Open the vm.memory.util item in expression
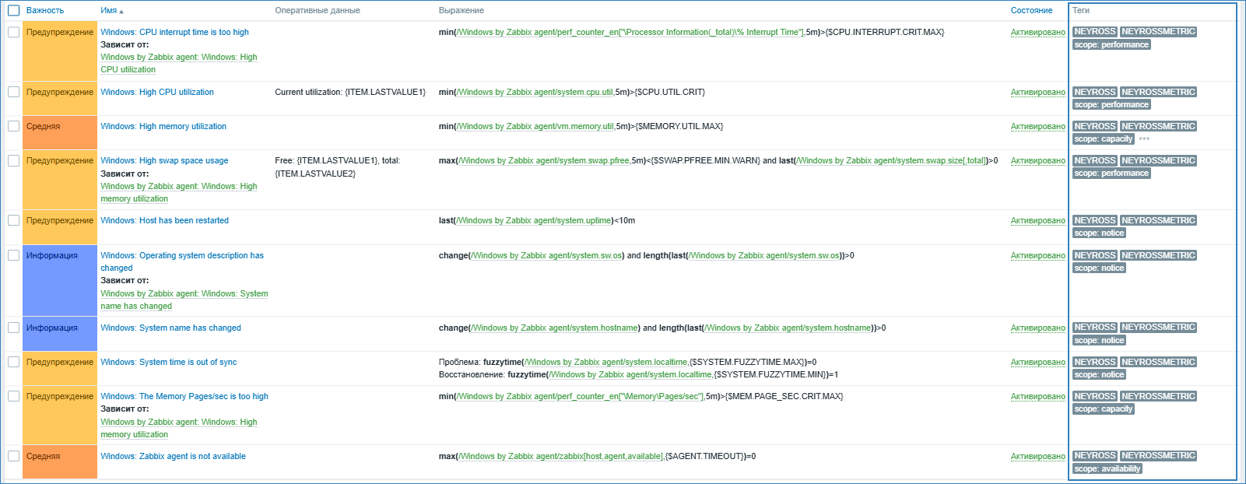The image size is (1246, 484). pos(535,127)
